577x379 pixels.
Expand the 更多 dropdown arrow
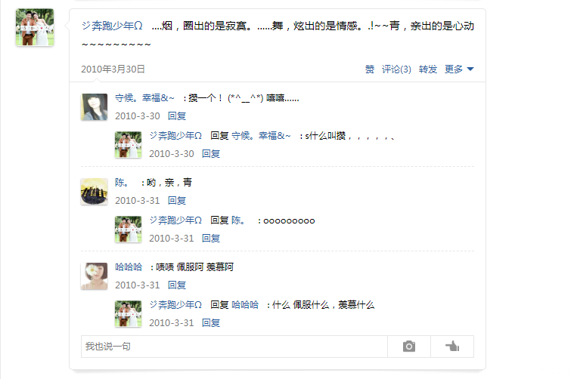[470, 69]
